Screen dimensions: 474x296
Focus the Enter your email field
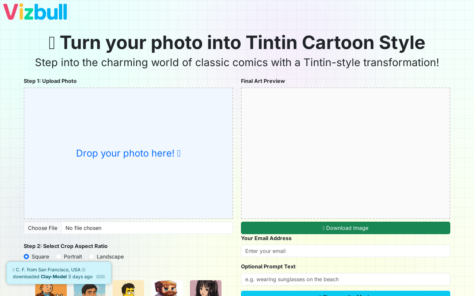pos(346,251)
